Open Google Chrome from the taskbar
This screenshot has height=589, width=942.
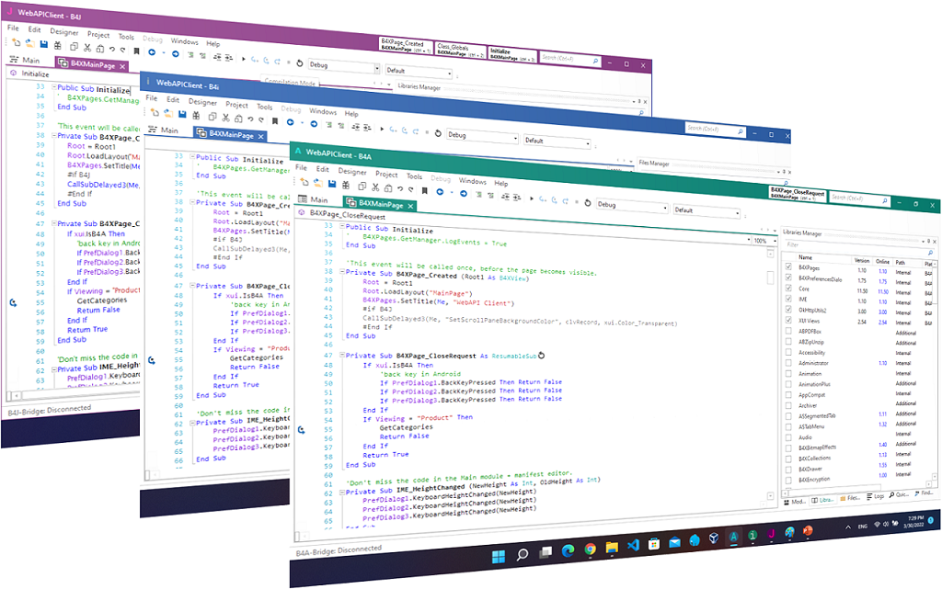coord(590,549)
